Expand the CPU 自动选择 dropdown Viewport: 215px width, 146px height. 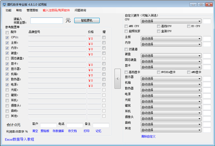(171, 21)
